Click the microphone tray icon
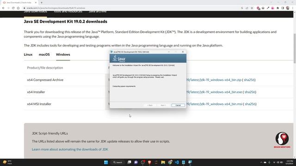Screen dimensions: 296x166 tap(269, 162)
